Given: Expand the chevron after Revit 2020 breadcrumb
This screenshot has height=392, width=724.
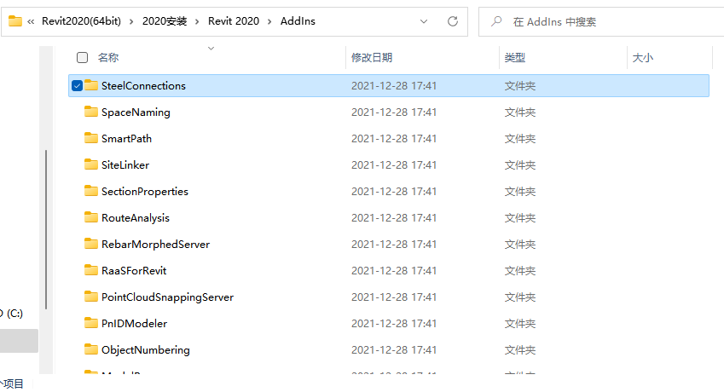Looking at the screenshot, I should point(269,21).
